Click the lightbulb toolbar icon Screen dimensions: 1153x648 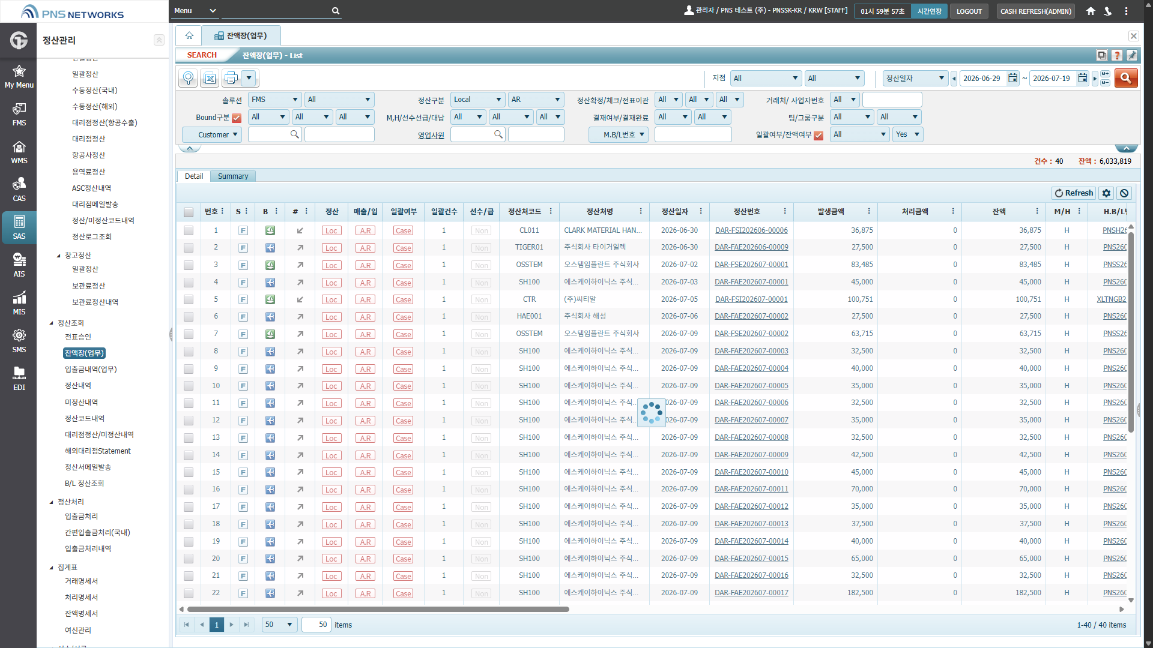[x=188, y=78]
